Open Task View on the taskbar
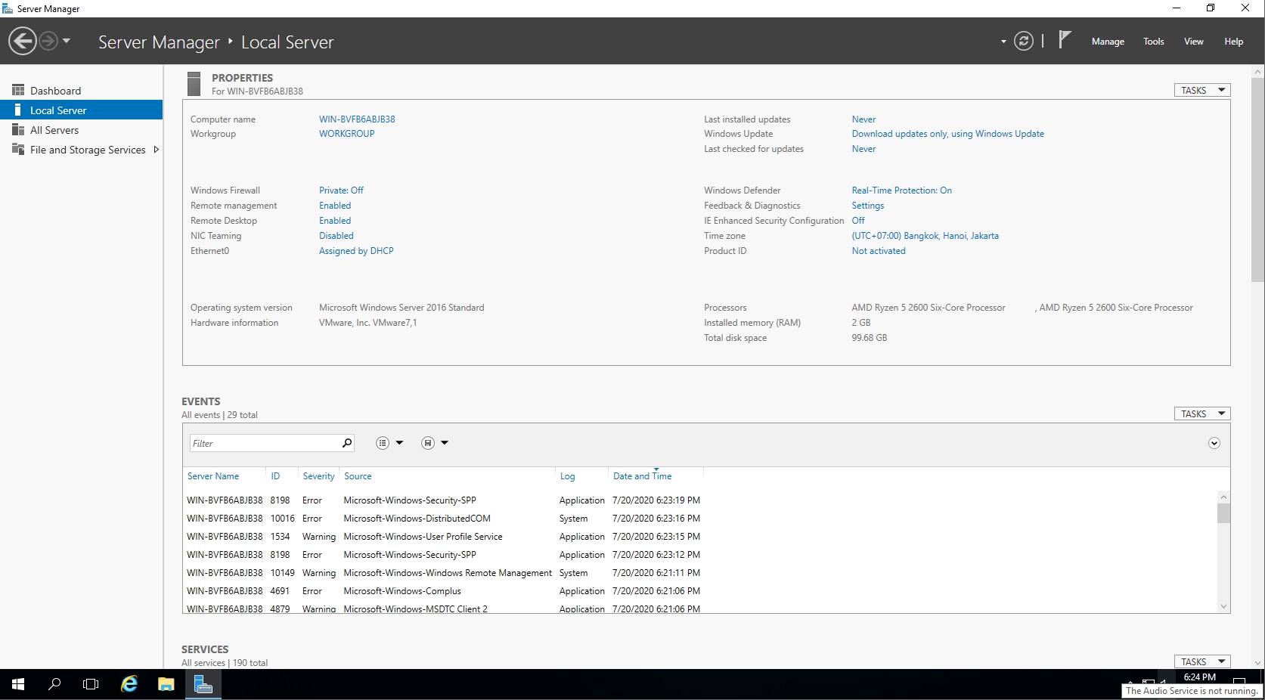The width and height of the screenshot is (1265, 700). point(91,684)
